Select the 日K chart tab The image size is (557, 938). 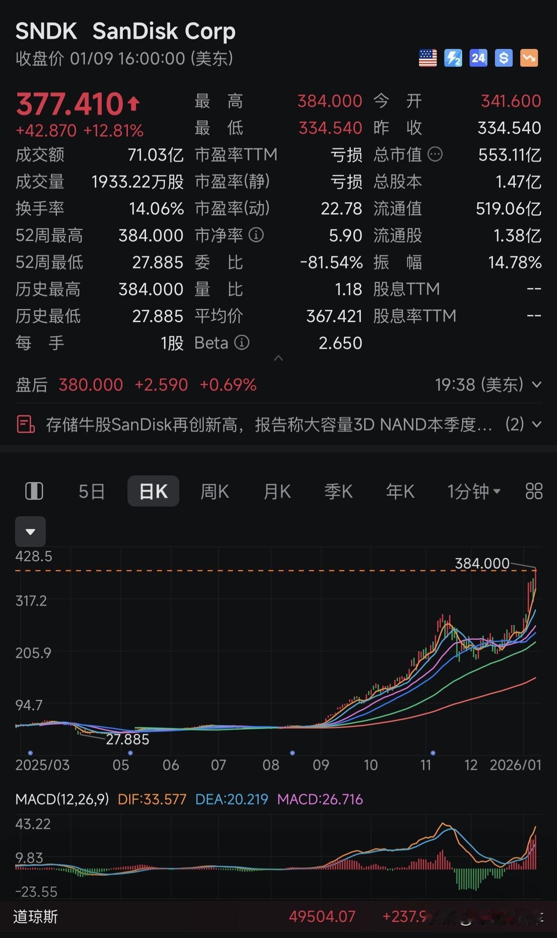[x=153, y=491]
